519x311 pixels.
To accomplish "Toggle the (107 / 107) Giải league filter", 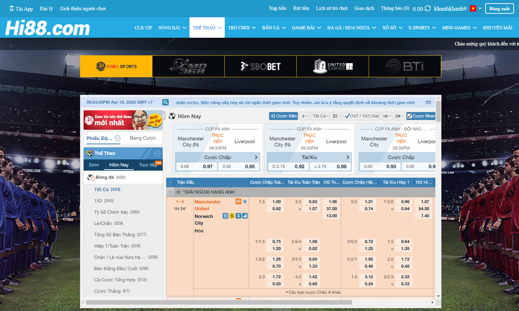I will [362, 116].
